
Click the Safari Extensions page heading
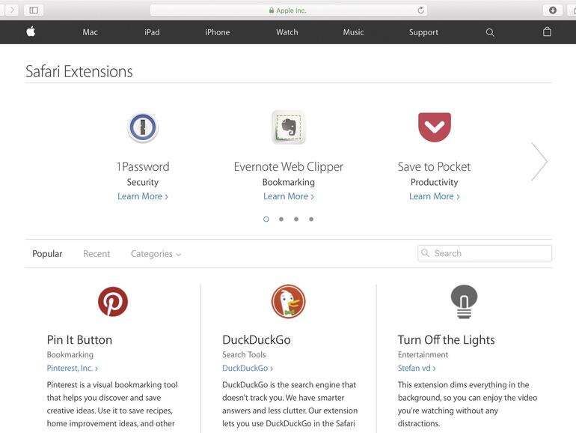(x=79, y=71)
